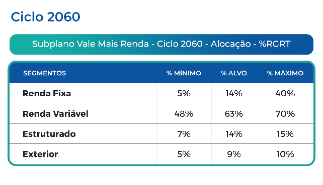This screenshot has width=323, height=185.
Task: Click the % MÍNIMO column header
Action: point(184,73)
